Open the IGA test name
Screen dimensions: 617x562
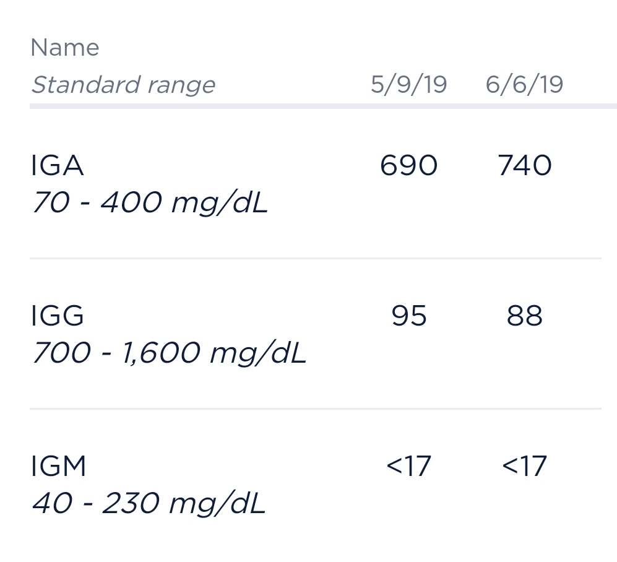point(57,166)
